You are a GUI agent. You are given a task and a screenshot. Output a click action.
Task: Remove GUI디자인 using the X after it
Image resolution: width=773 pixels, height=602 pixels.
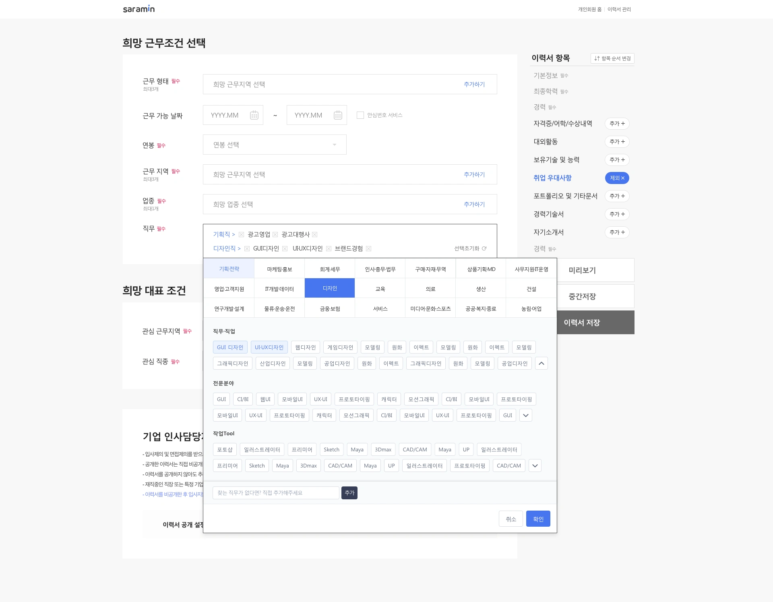click(285, 248)
